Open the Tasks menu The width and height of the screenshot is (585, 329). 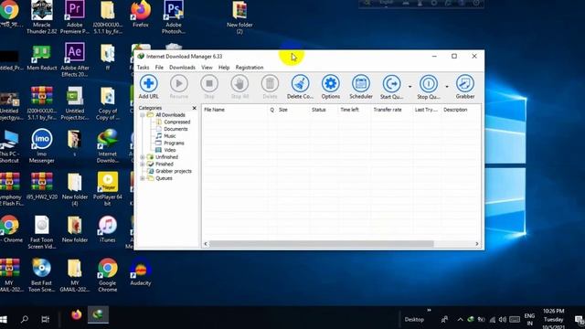[143, 68]
